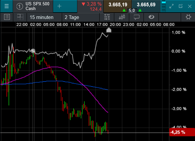
Task: Open the 2 Tage period dropdown
Action: pos(81,17)
